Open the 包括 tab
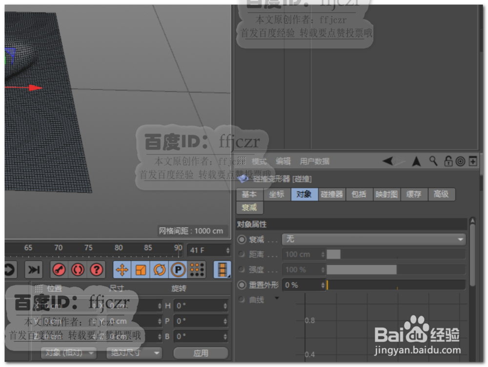 tap(359, 194)
